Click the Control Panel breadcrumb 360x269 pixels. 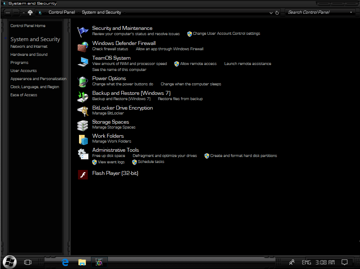(62, 12)
